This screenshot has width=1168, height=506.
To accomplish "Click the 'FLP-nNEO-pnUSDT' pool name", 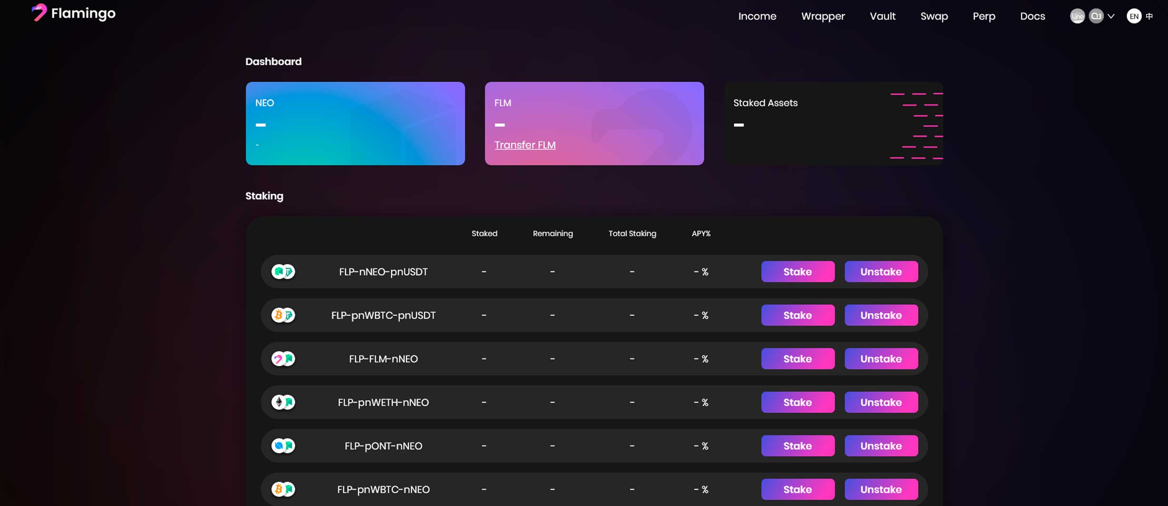I will pyautogui.click(x=383, y=272).
